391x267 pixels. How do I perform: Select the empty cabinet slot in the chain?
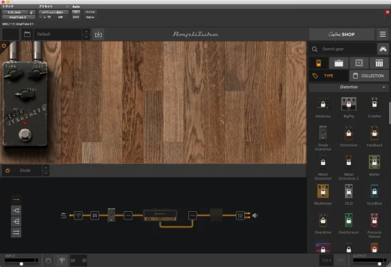click(x=216, y=215)
